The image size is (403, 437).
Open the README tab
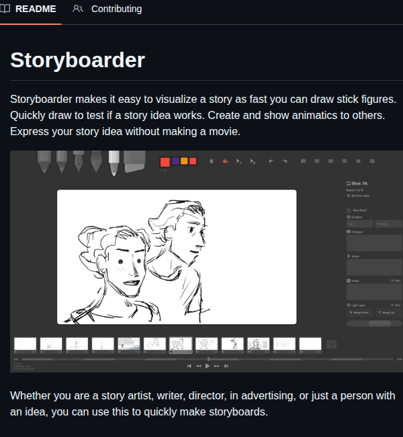[x=28, y=9]
